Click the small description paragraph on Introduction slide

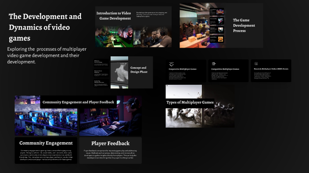[x=152, y=14]
